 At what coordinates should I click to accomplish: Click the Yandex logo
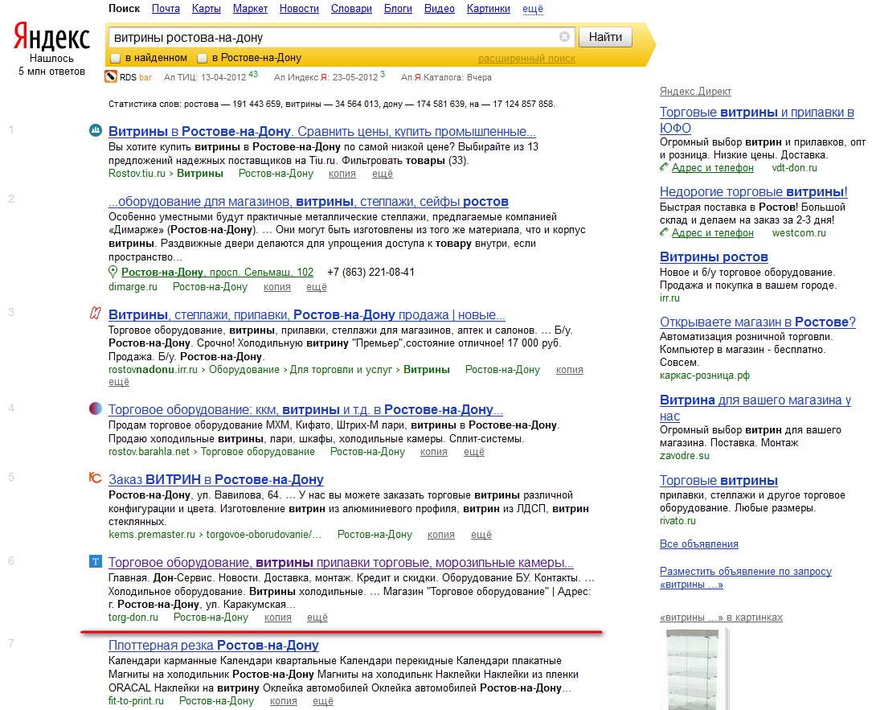click(x=51, y=36)
